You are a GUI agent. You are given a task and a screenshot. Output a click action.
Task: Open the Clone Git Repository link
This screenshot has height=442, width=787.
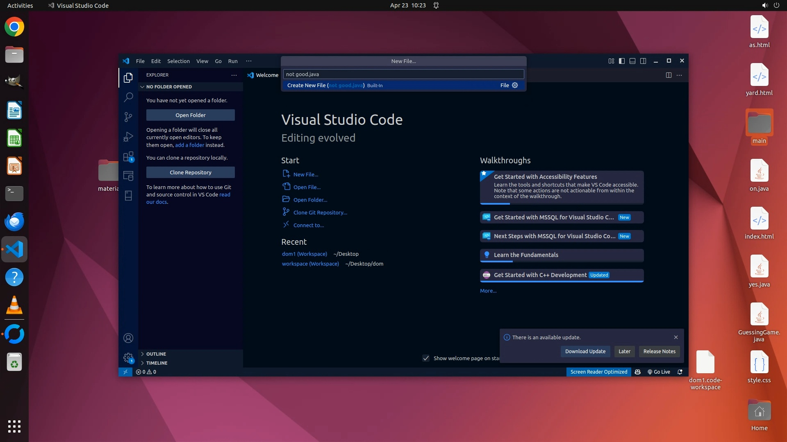320,212
